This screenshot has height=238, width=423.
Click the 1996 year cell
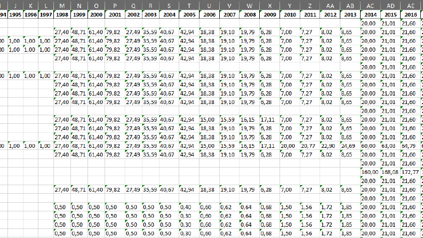pos(30,14)
